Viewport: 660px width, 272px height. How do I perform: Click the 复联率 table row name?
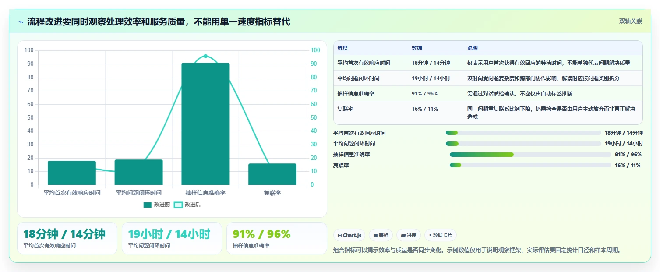345,109
